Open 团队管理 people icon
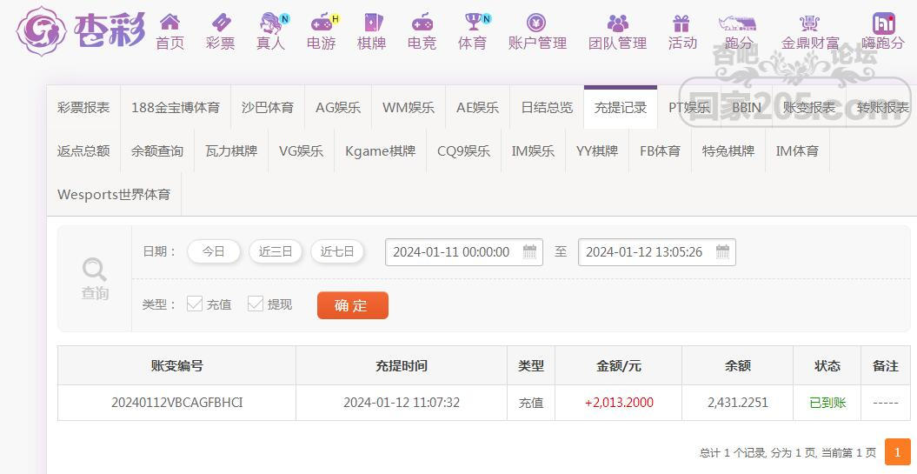This screenshot has height=474, width=917. click(x=618, y=23)
